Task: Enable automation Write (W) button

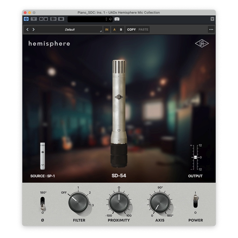Action: click(46, 19)
